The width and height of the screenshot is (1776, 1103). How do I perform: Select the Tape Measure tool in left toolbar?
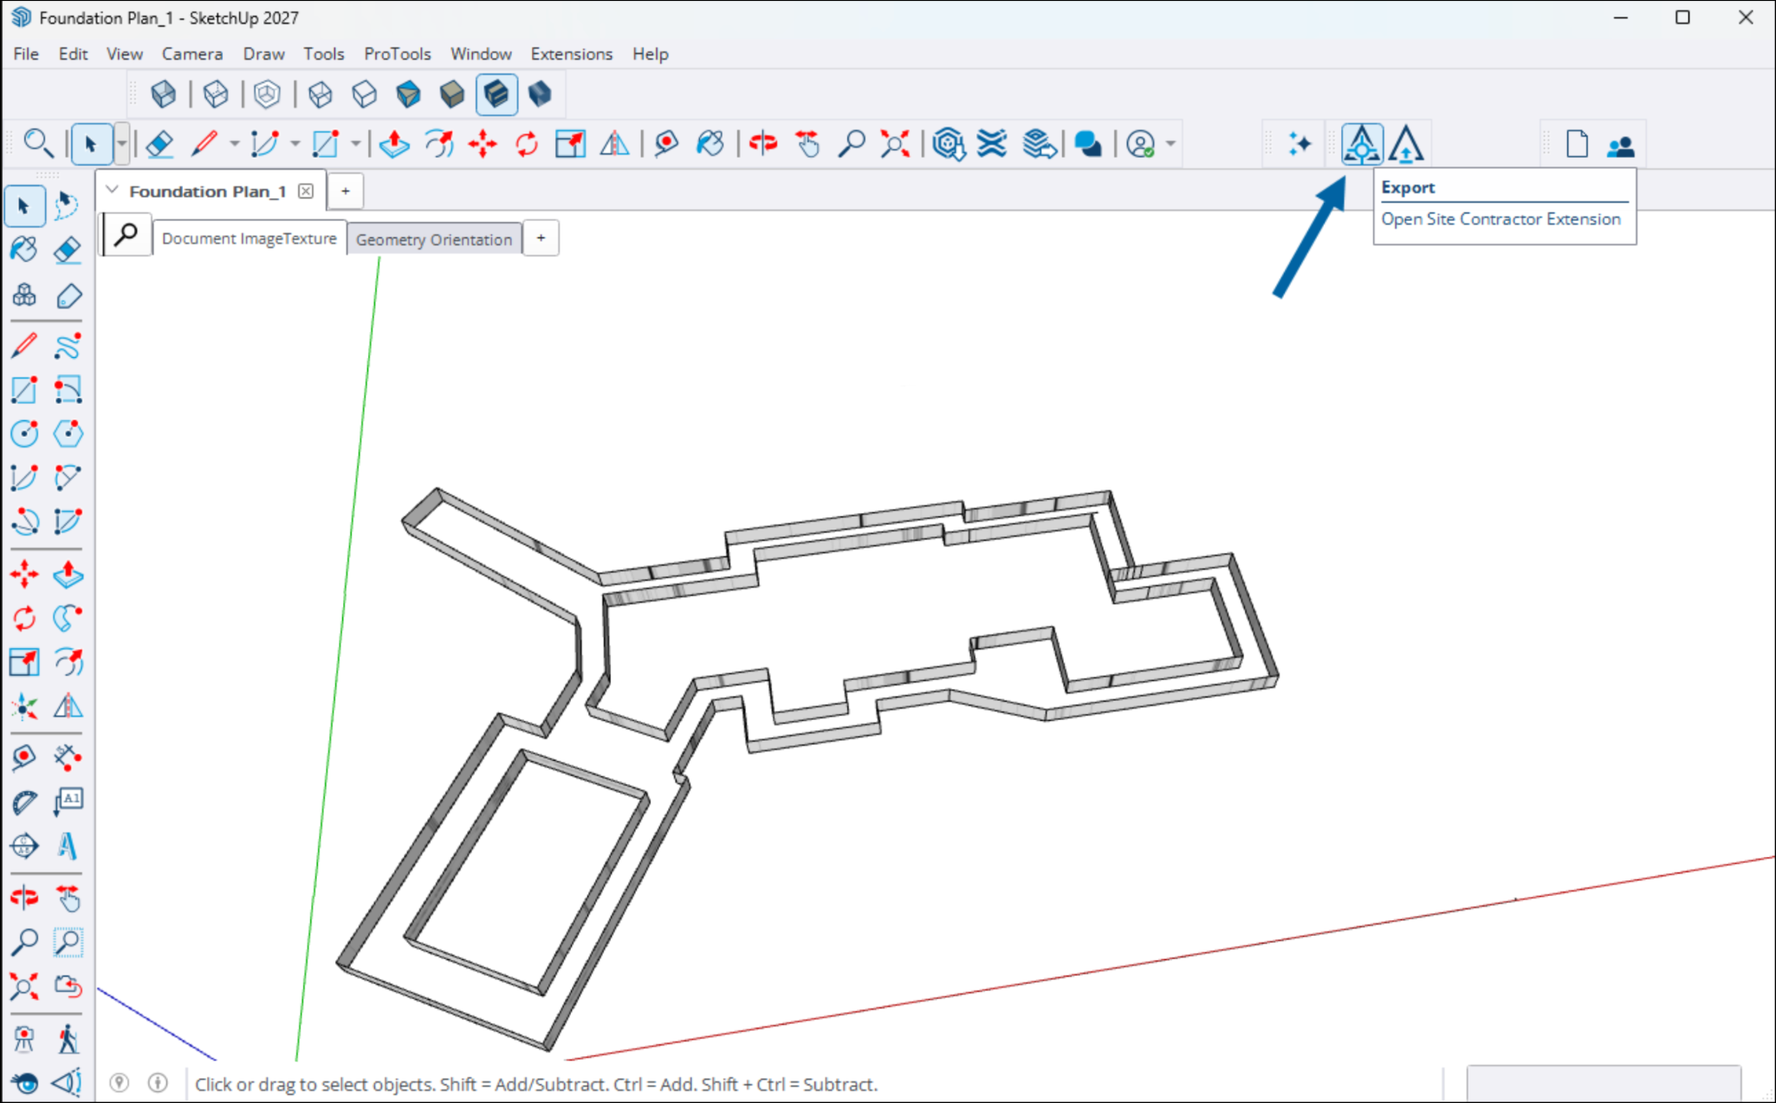[24, 757]
